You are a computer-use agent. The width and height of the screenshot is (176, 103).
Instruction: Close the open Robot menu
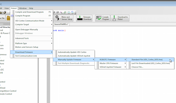pyautogui.click(x=14, y=8)
